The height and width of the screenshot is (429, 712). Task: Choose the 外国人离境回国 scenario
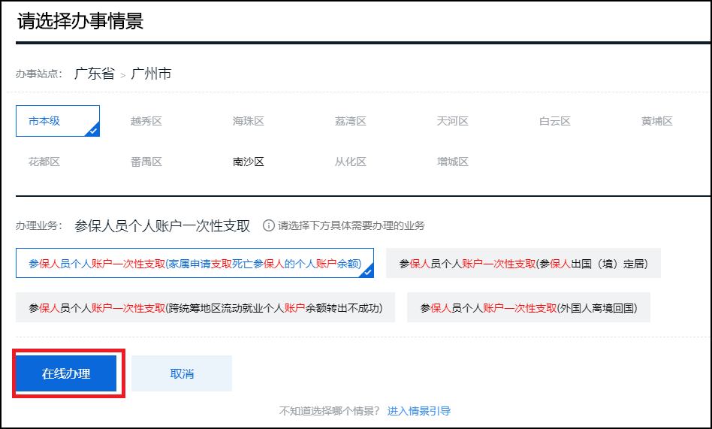coord(528,308)
